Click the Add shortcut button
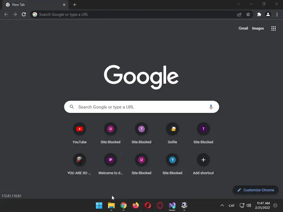 [x=203, y=164]
